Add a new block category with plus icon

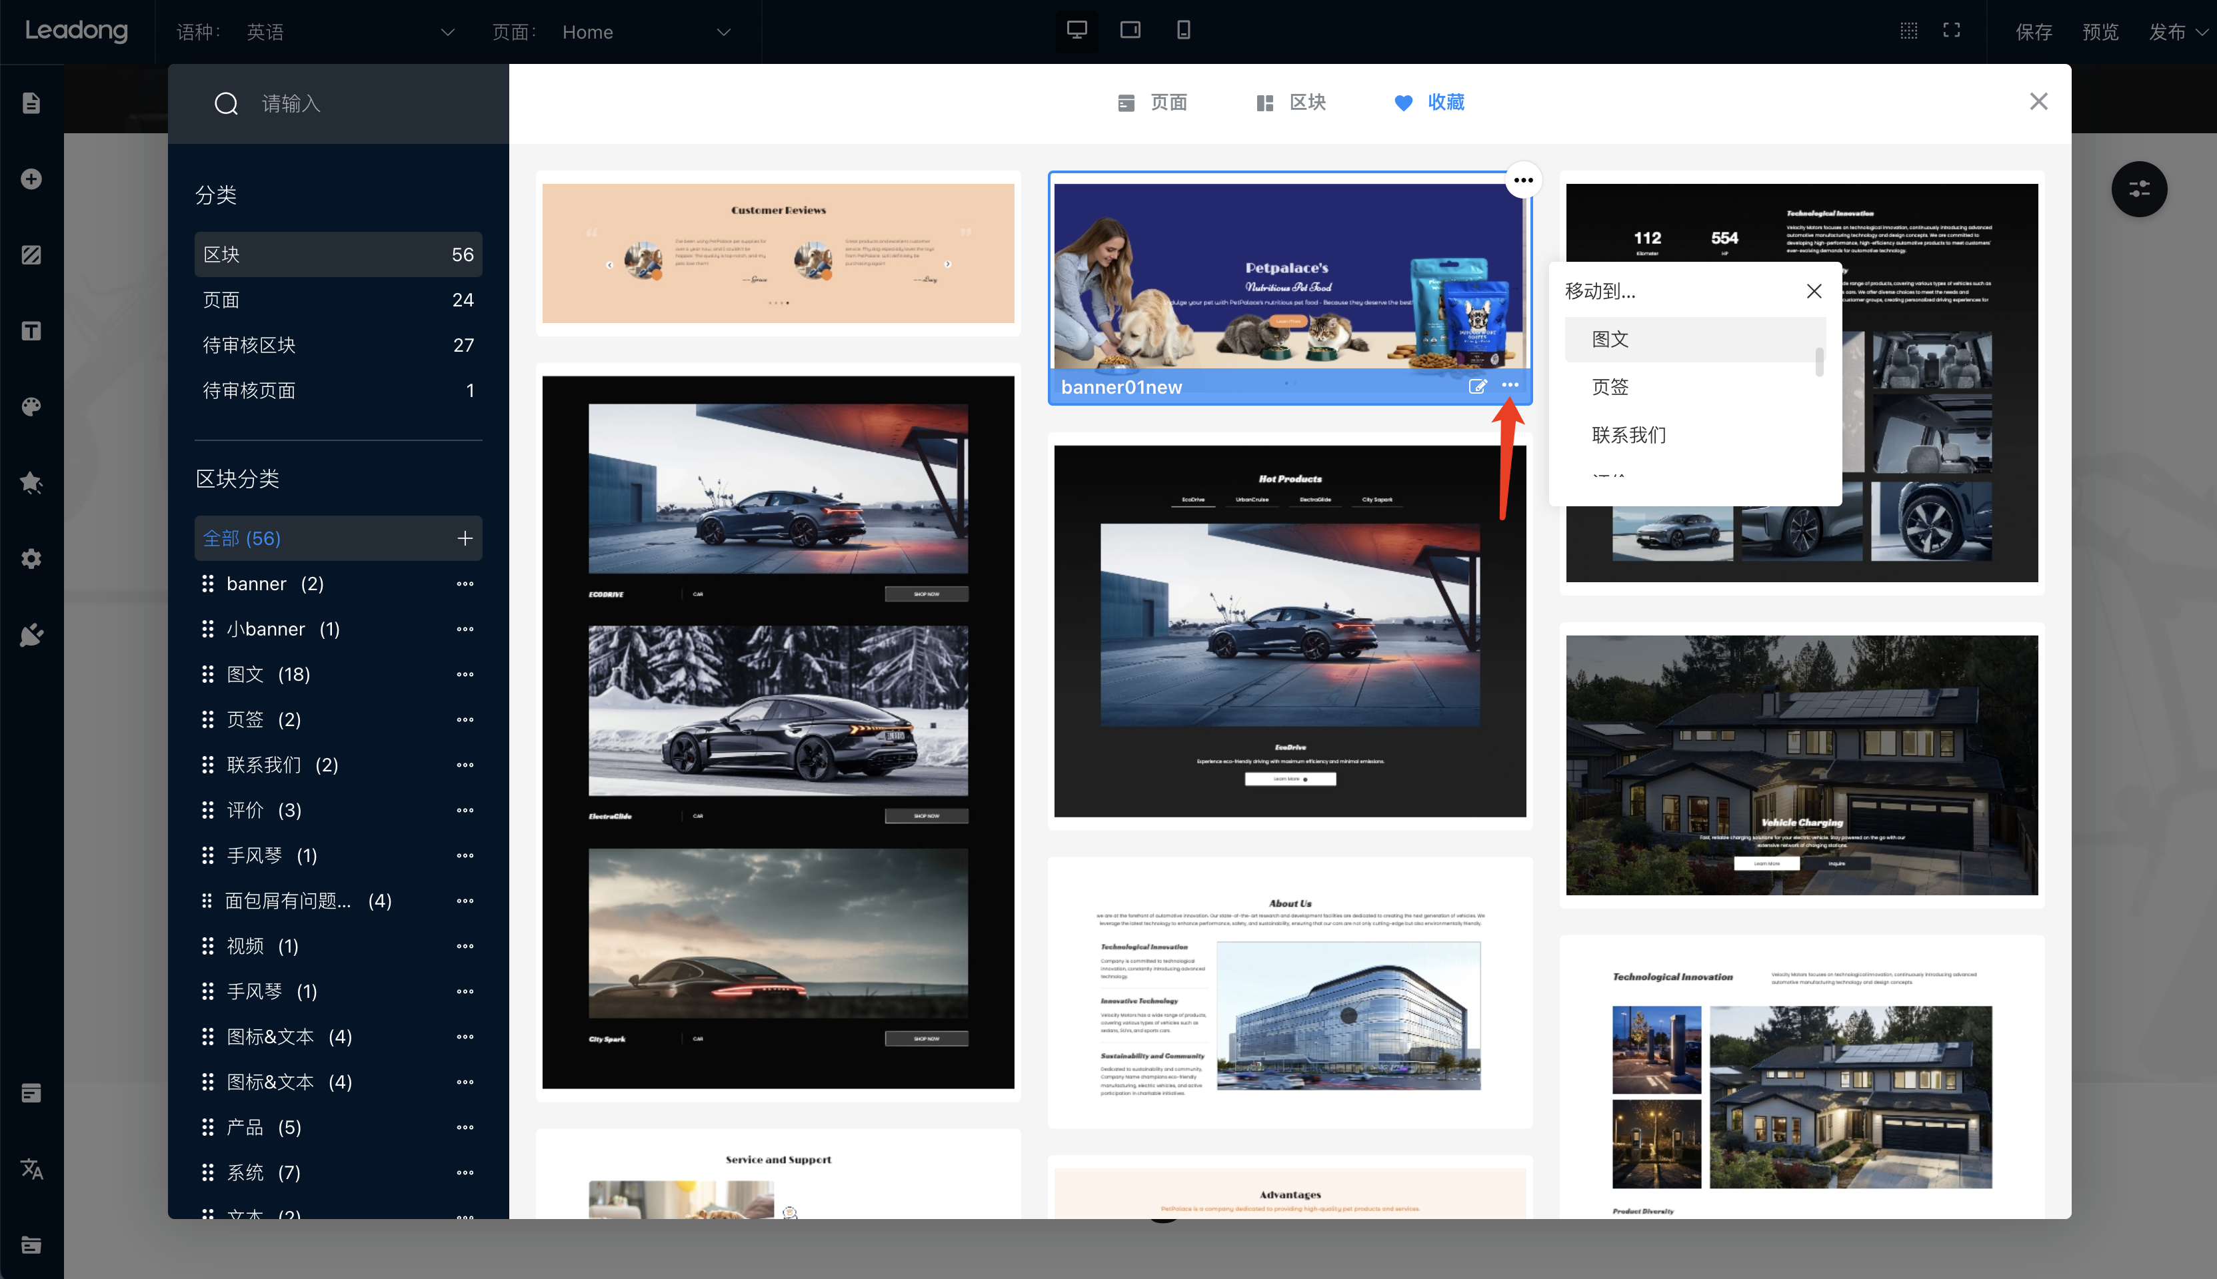(465, 538)
